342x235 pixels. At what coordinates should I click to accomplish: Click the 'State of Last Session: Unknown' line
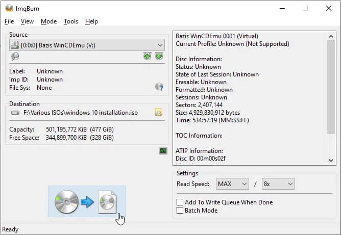coord(217,74)
